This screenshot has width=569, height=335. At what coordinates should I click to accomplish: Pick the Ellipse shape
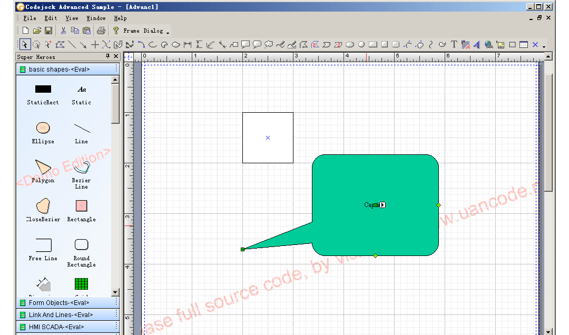pyautogui.click(x=43, y=133)
